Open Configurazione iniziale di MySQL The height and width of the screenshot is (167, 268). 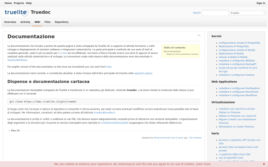pyautogui.click(x=237, y=50)
